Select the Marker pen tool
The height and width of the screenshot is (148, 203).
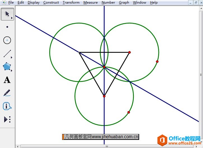coord(7,93)
